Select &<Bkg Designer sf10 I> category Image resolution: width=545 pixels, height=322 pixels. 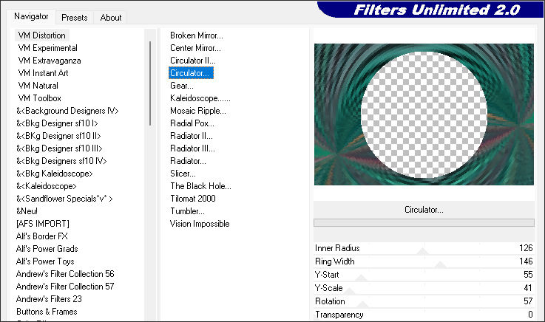click(57, 123)
